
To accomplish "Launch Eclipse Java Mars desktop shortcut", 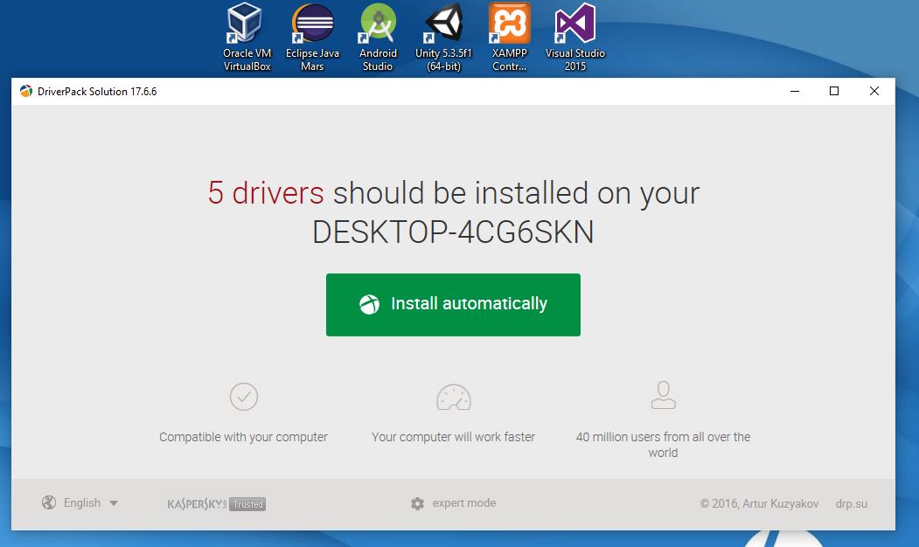I will (x=312, y=37).
